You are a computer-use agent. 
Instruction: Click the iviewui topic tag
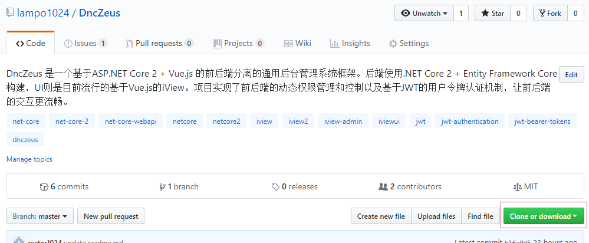click(389, 121)
